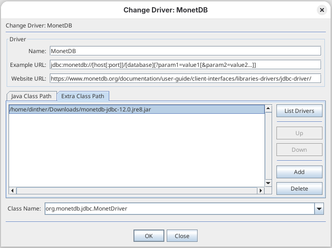Click the Close button at bottom
The image size is (332, 248).
[182, 236]
